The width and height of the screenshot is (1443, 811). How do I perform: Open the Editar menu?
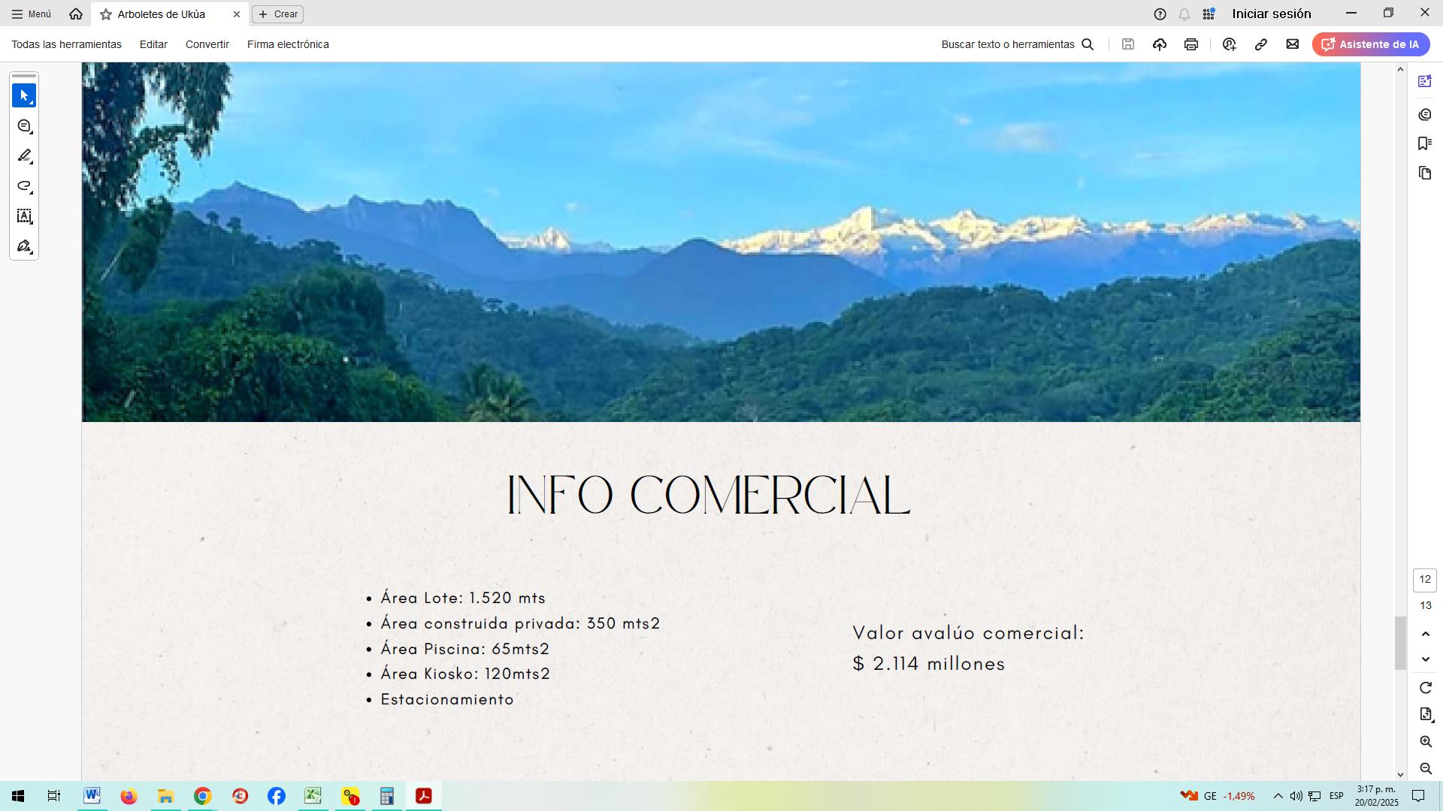(x=153, y=44)
